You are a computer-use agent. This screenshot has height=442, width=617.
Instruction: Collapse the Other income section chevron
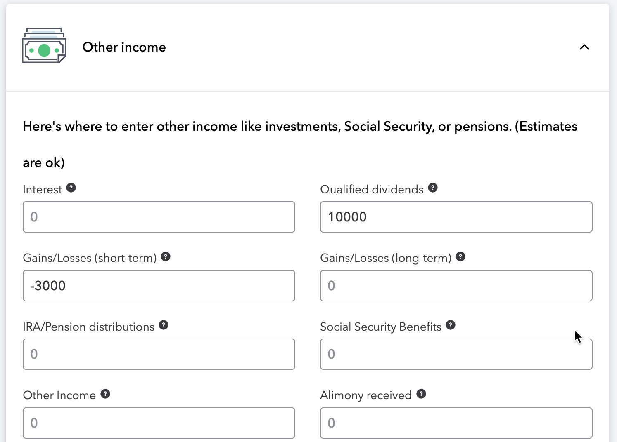tap(584, 47)
